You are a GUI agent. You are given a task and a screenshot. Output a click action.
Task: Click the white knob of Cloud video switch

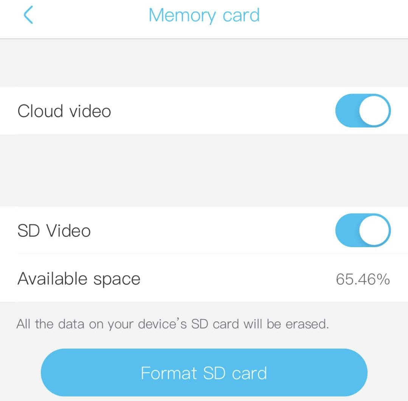point(374,110)
